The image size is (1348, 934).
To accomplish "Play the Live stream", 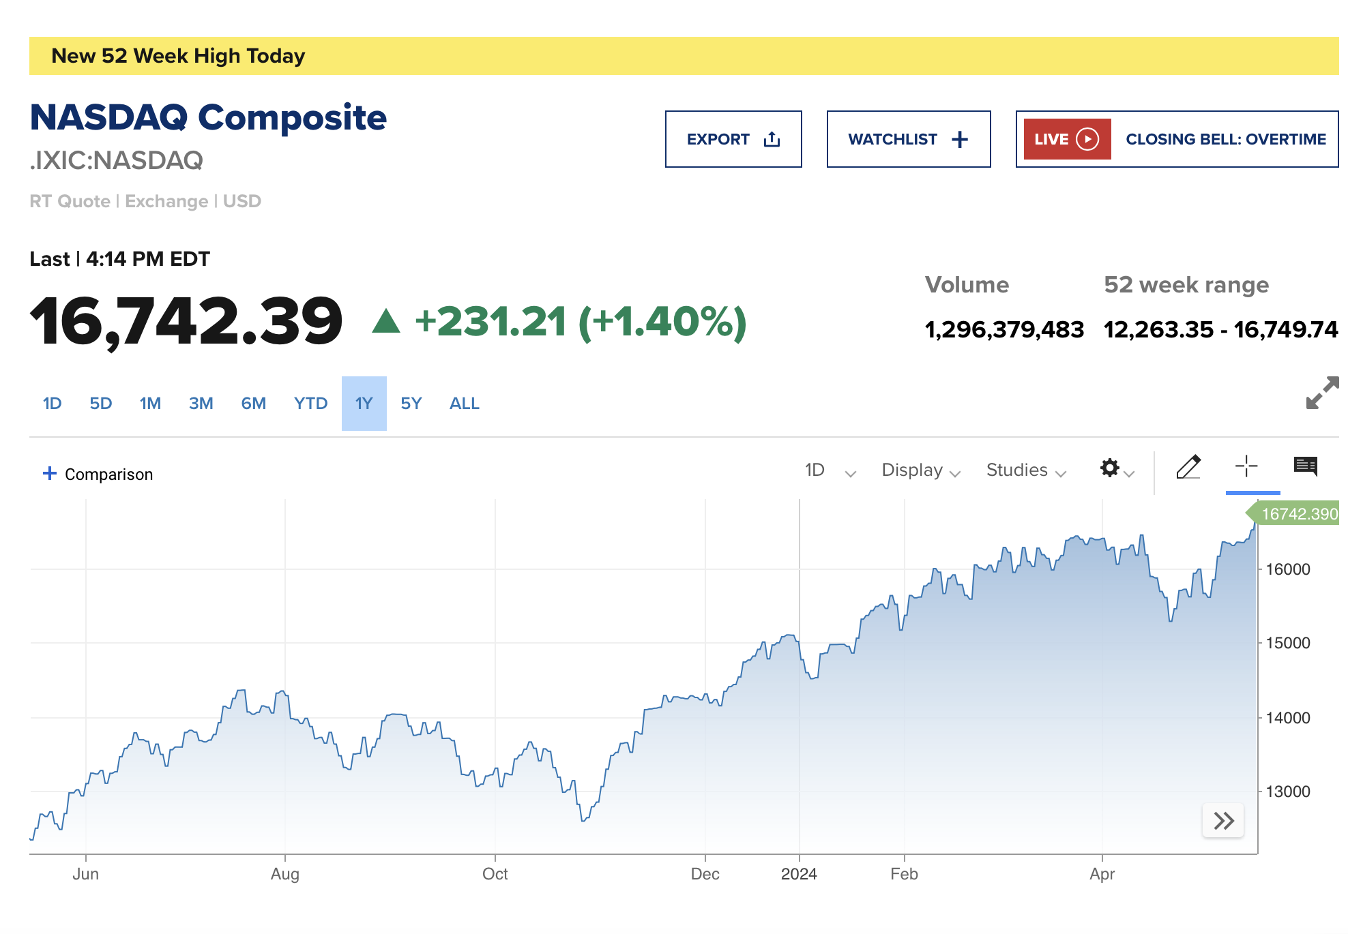I will [x=1067, y=139].
